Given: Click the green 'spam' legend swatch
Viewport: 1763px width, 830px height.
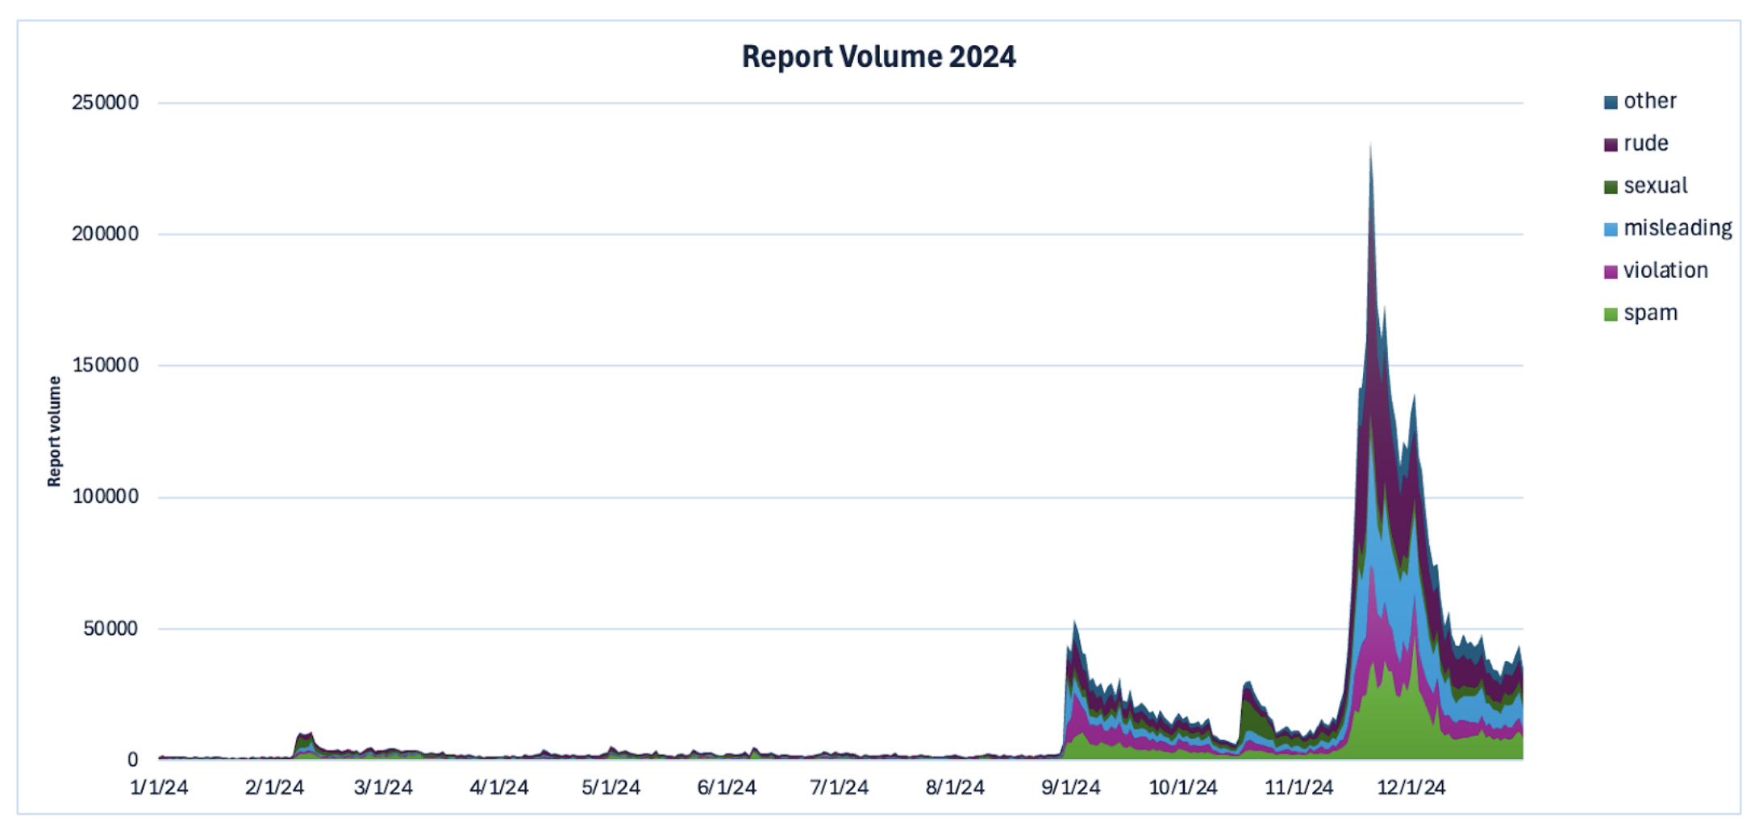Looking at the screenshot, I should pyautogui.click(x=1611, y=313).
